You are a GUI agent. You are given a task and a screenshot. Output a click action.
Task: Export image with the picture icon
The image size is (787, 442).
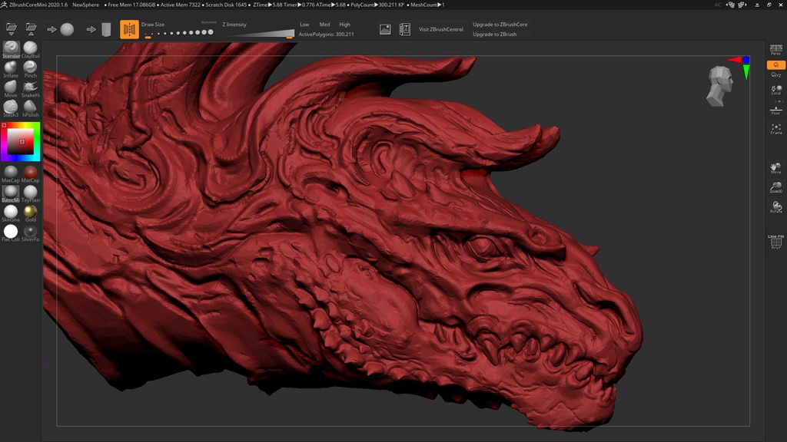(385, 30)
